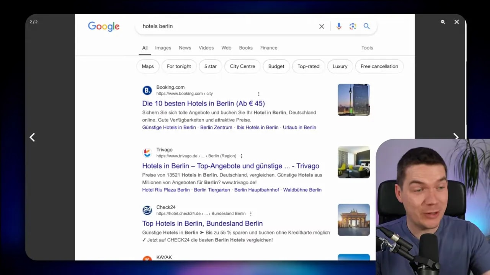Switch to the Finance tab
The image size is (490, 275).
[x=269, y=48]
